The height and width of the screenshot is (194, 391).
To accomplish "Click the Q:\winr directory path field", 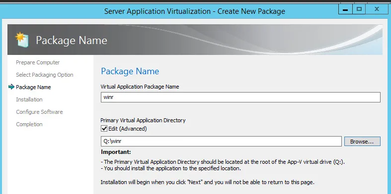I will [x=221, y=142].
